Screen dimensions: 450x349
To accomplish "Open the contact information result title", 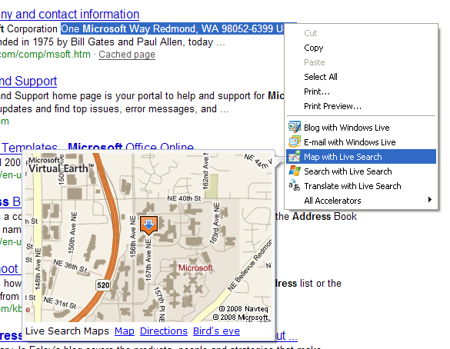I will pyautogui.click(x=69, y=15).
